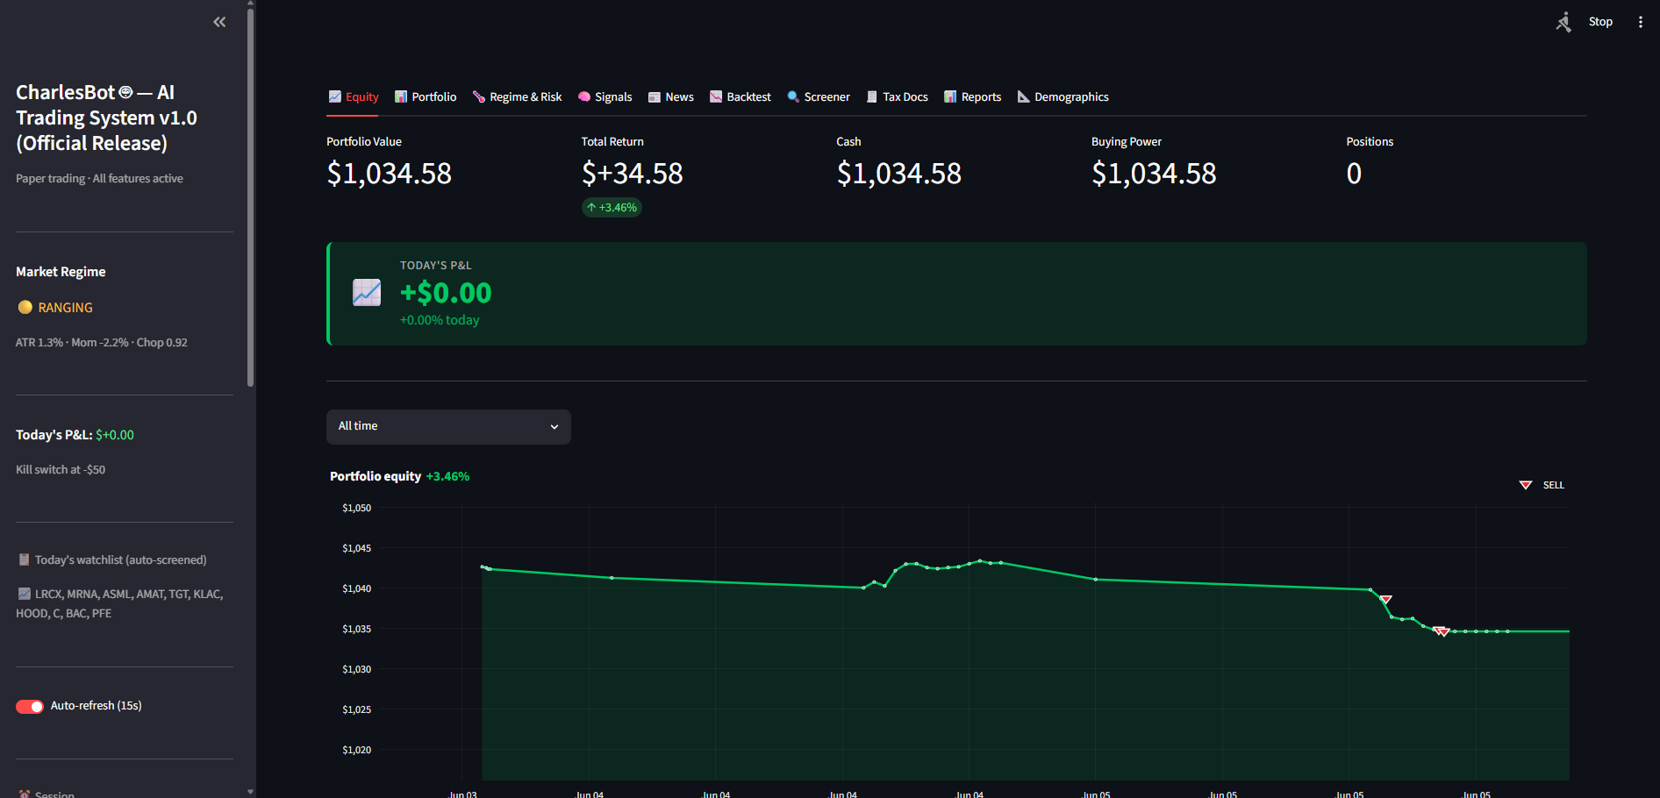Viewport: 1660px width, 798px height.
Task: Switch to the Portfolio tab
Action: (x=426, y=96)
